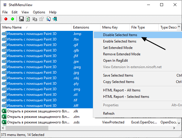
Task: Click the vertical scrollbar up arrow
Action: tap(179, 27)
